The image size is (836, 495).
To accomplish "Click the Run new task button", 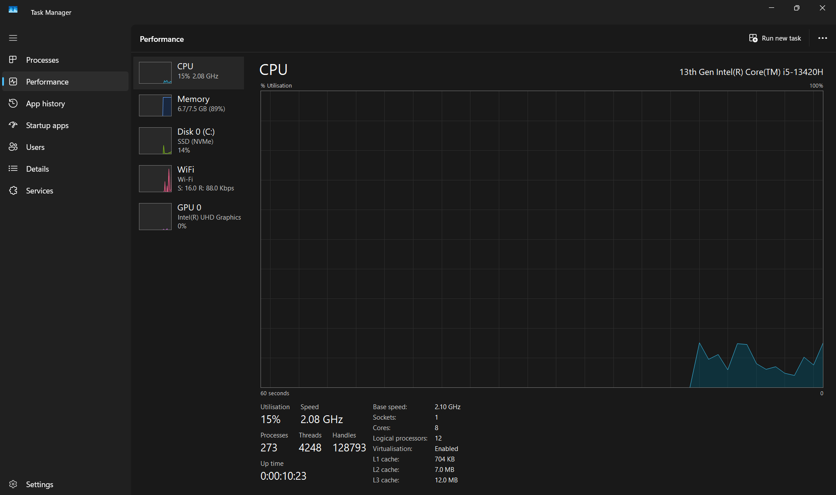I will click(775, 38).
